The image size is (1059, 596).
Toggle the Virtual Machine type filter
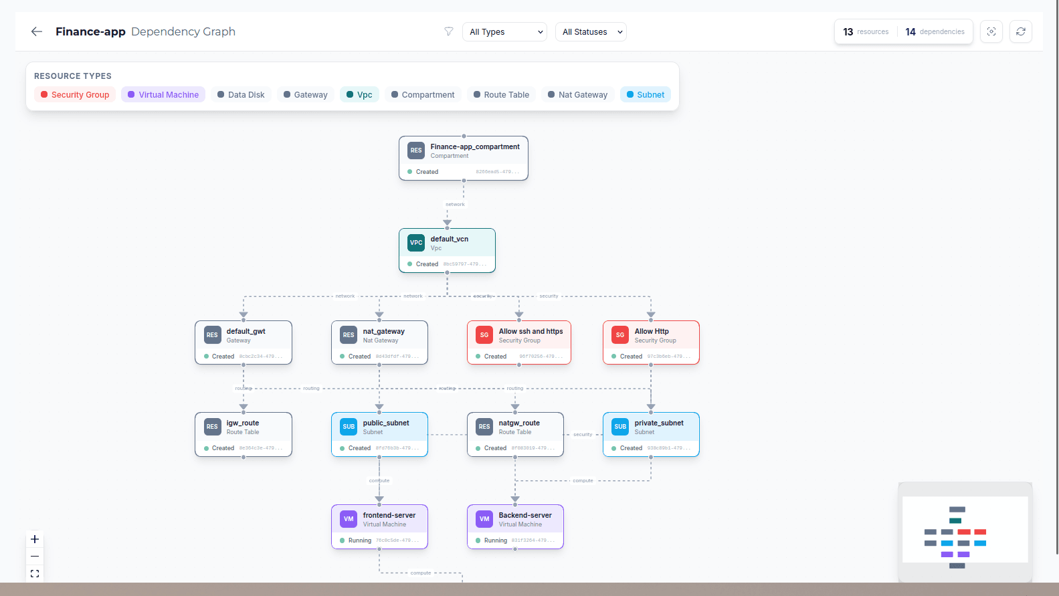163,94
